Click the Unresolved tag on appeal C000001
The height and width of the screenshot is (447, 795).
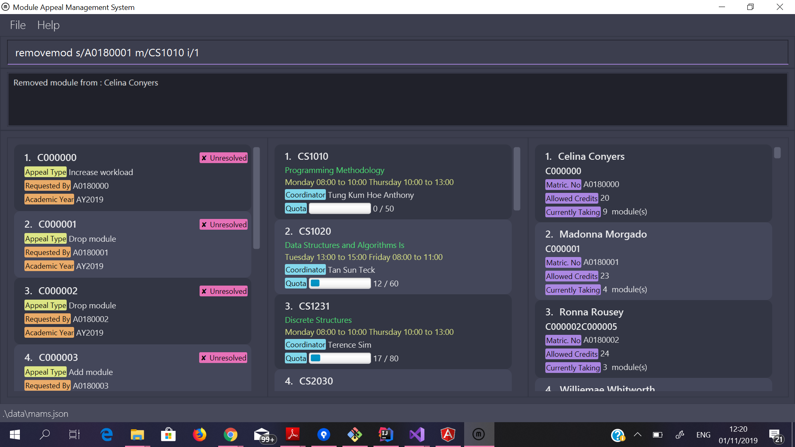[224, 224]
